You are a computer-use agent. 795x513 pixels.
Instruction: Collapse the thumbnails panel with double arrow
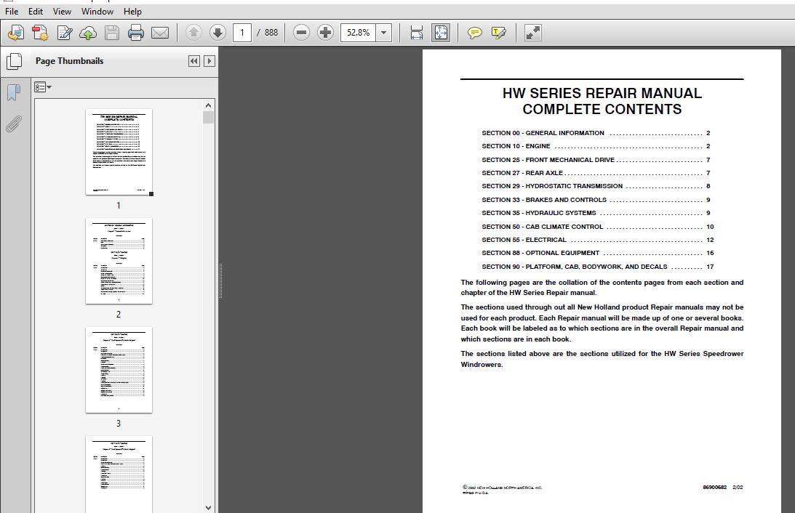pos(193,61)
